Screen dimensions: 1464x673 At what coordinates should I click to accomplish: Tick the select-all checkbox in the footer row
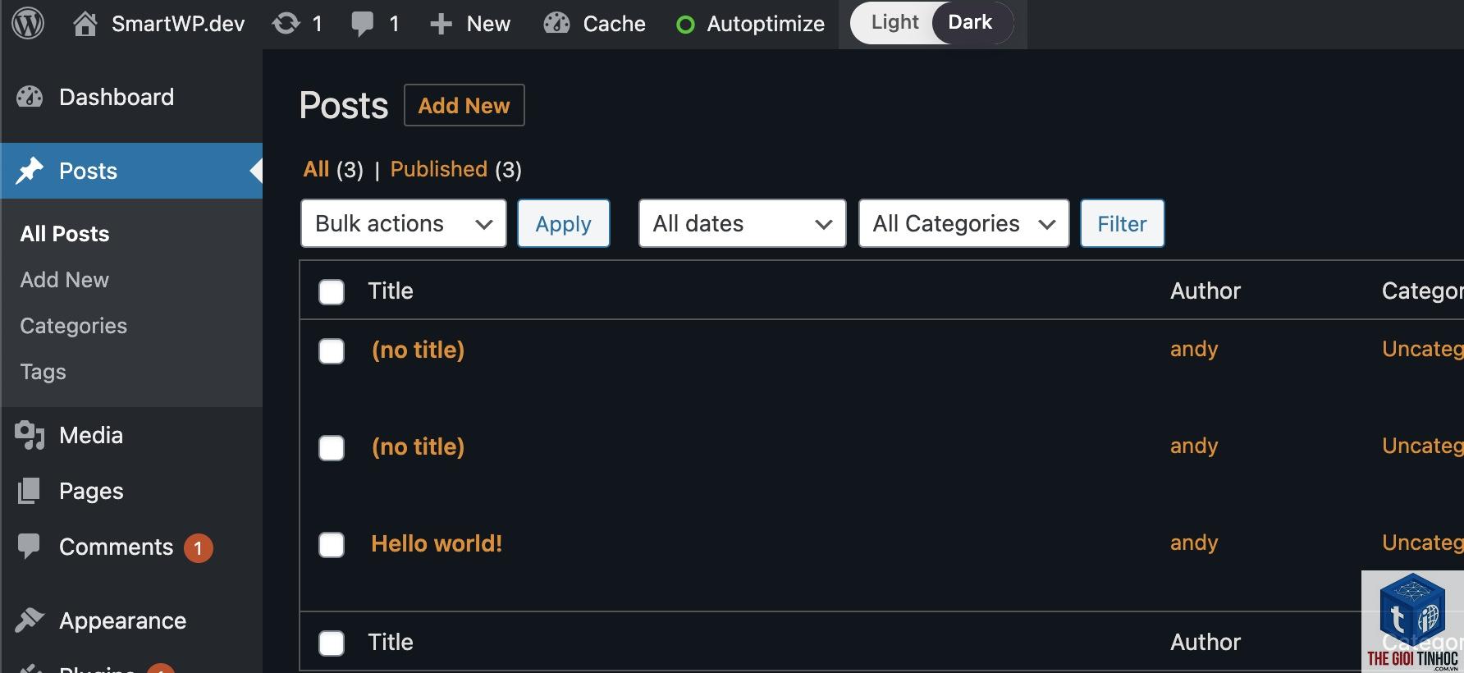(332, 643)
